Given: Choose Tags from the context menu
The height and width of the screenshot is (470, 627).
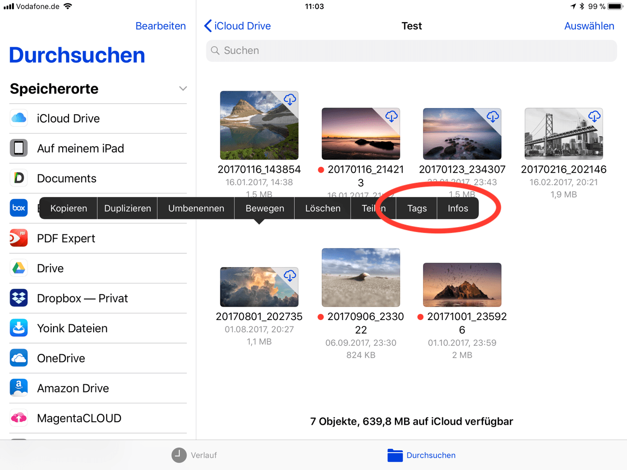Looking at the screenshot, I should tap(417, 208).
